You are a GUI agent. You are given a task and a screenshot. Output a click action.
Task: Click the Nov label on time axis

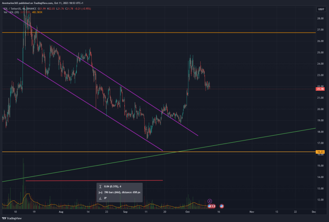click(x=252, y=212)
